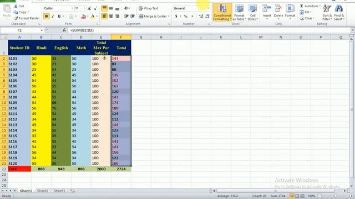Expand the formula bar
355x199 pixels.
coord(353,30)
